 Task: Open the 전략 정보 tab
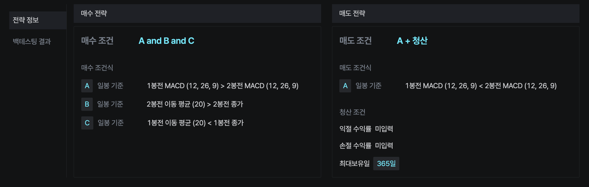(26, 20)
